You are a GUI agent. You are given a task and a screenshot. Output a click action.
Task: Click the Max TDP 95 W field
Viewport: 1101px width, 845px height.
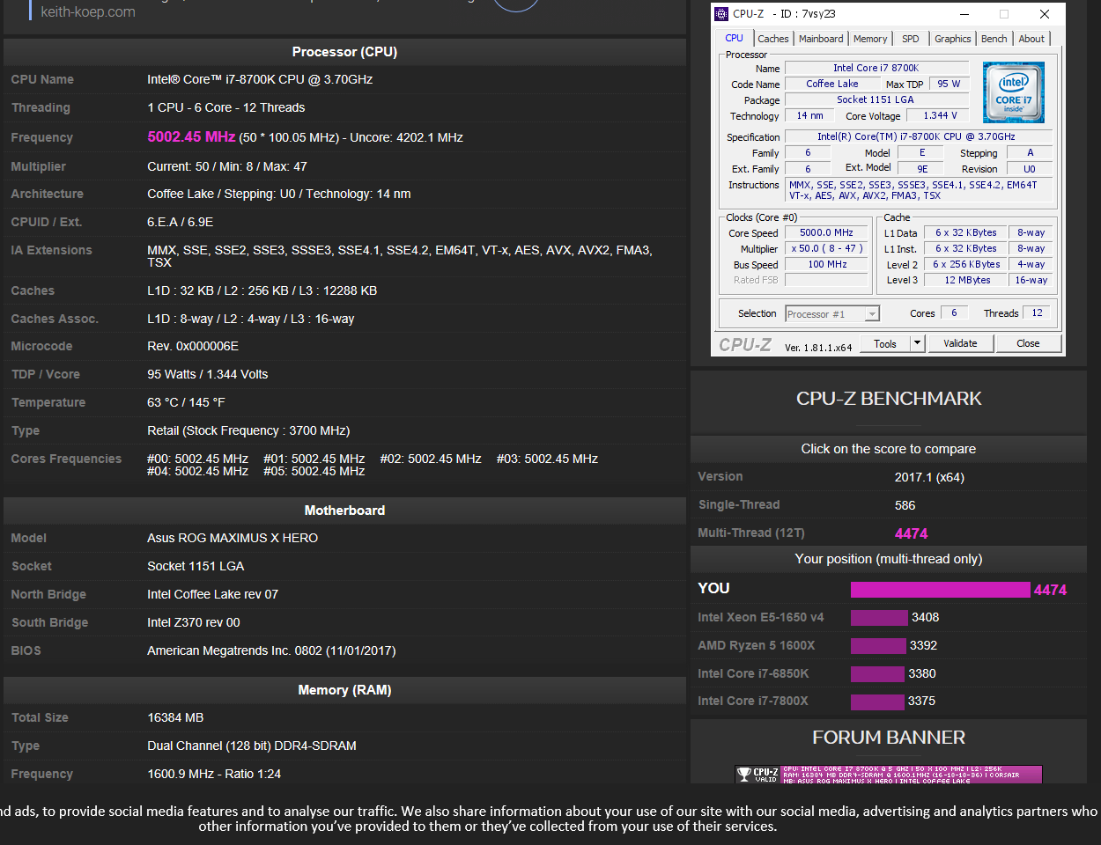tap(949, 84)
